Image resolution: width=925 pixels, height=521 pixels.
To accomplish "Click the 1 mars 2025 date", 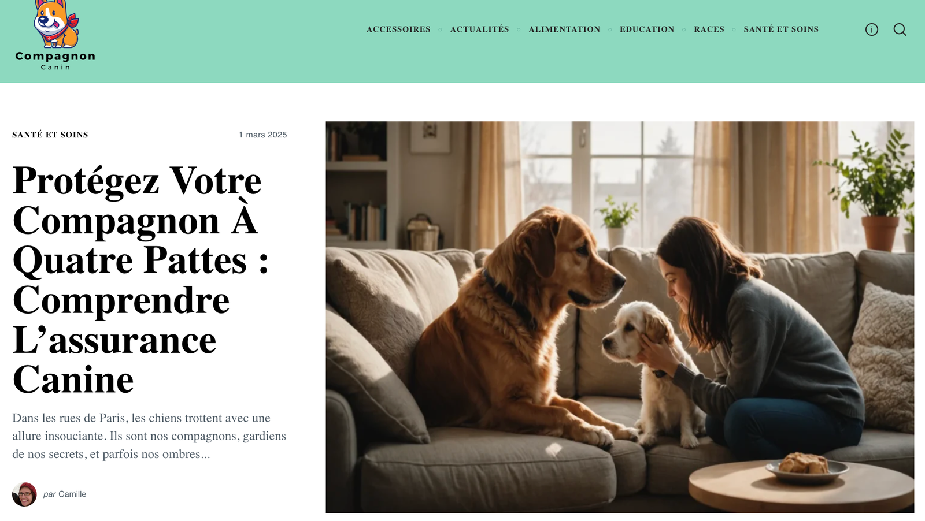I will click(262, 135).
